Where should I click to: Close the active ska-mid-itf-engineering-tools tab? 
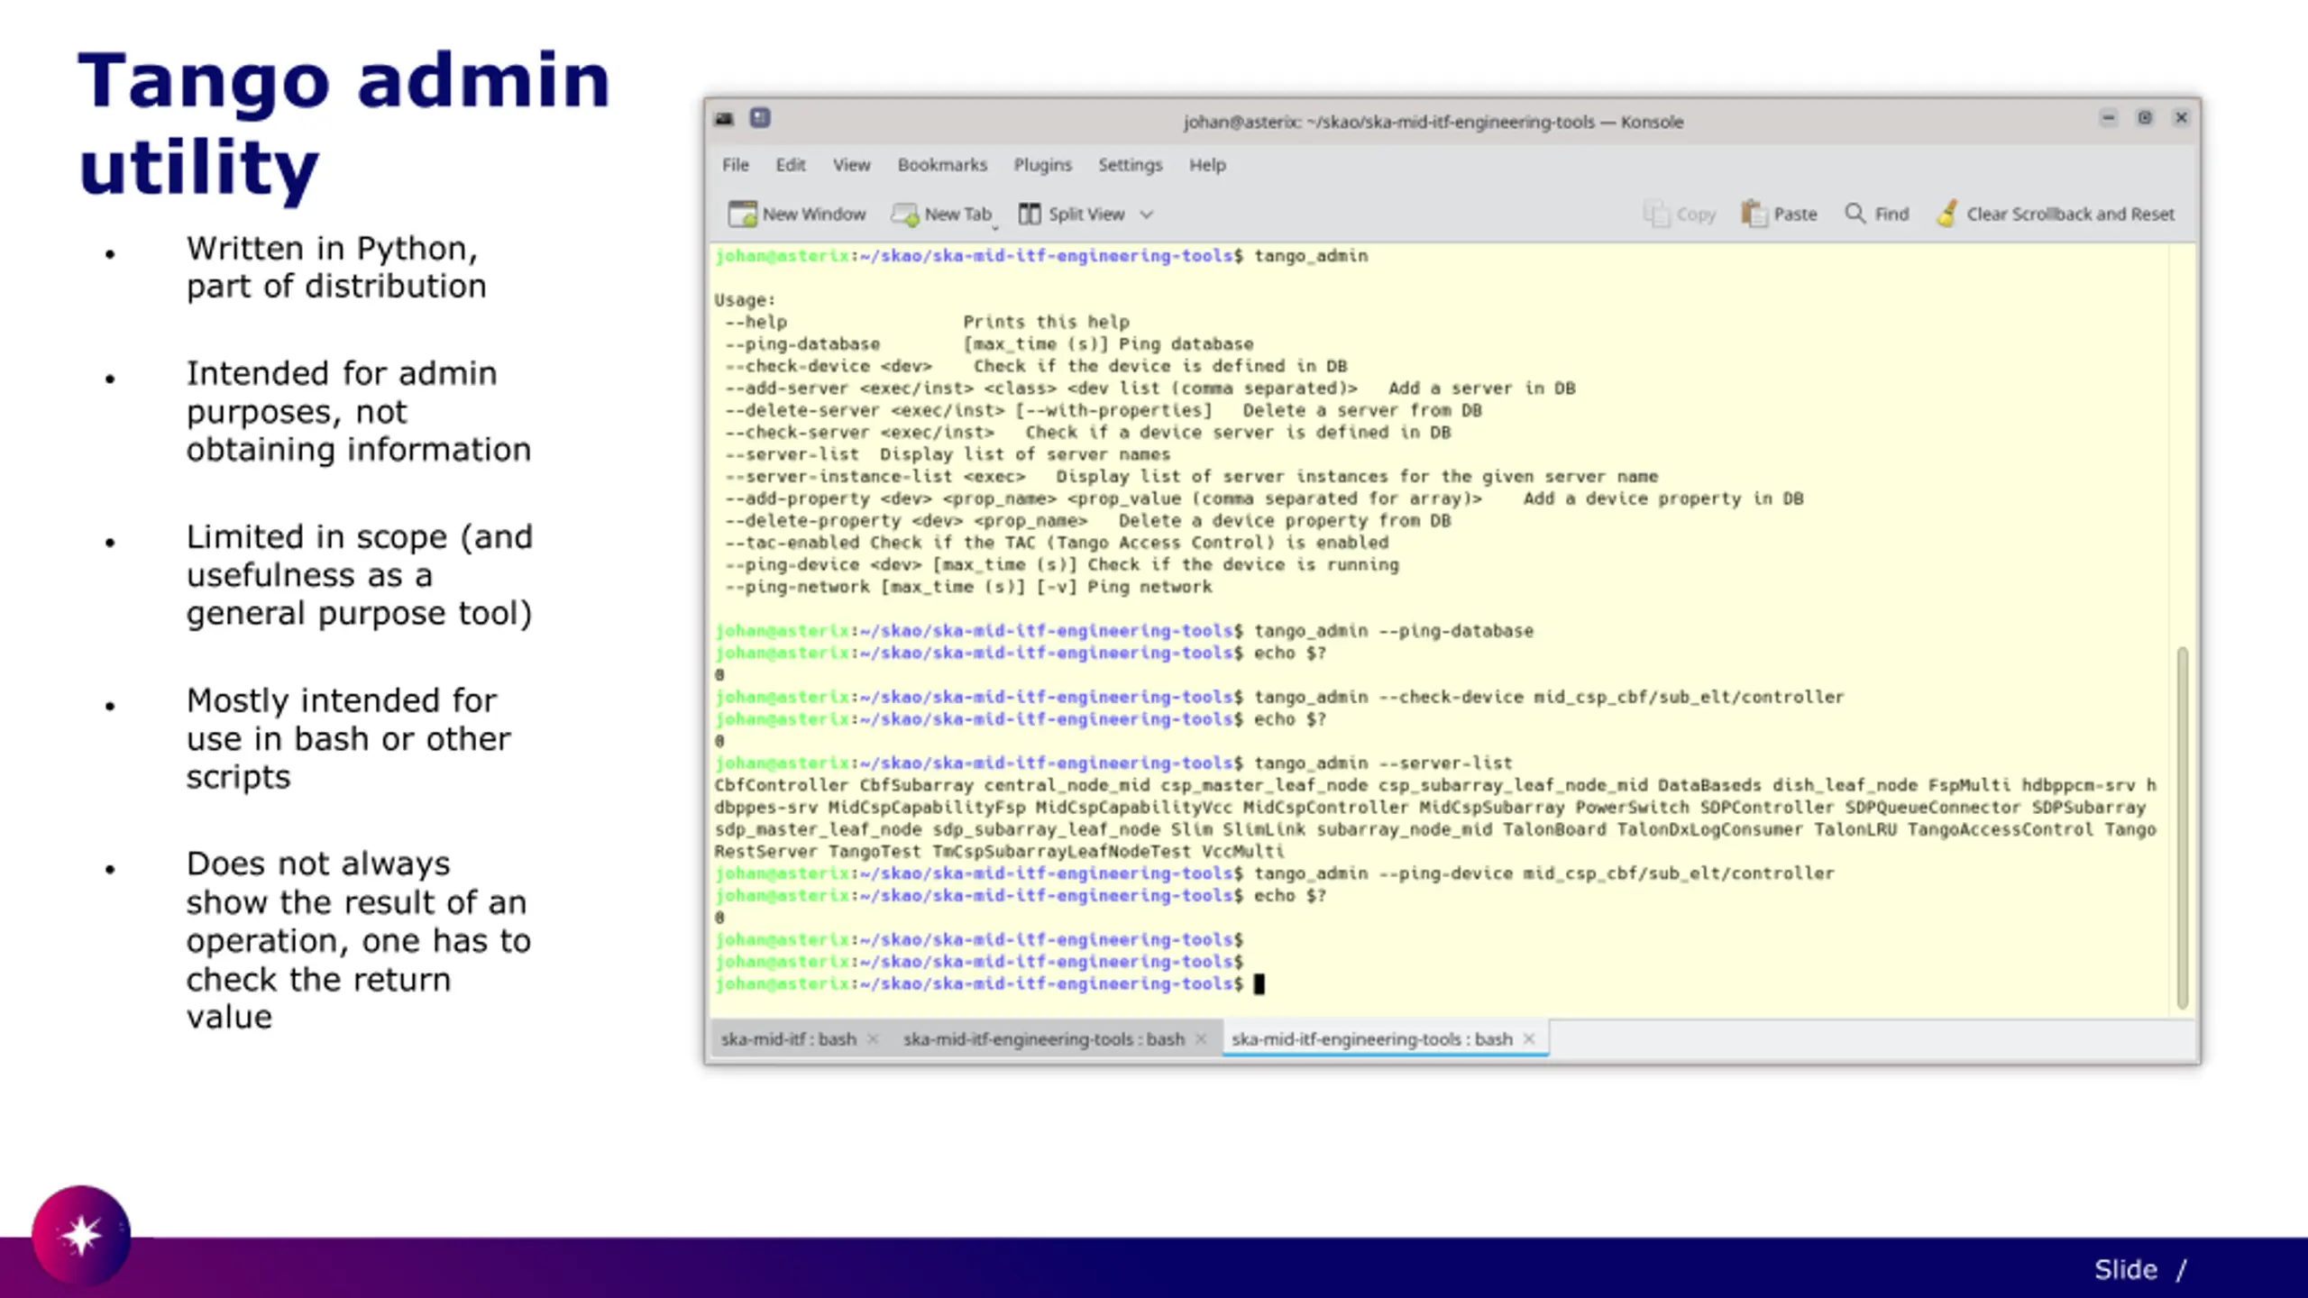tap(1529, 1039)
